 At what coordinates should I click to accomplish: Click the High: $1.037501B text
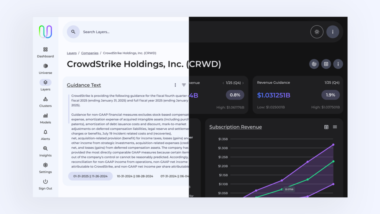pos(325,107)
